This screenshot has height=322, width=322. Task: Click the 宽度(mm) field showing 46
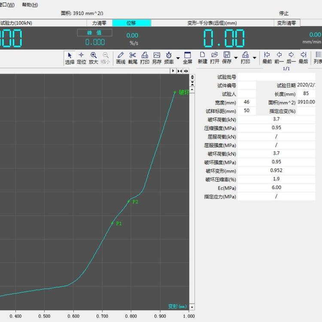coord(246,102)
